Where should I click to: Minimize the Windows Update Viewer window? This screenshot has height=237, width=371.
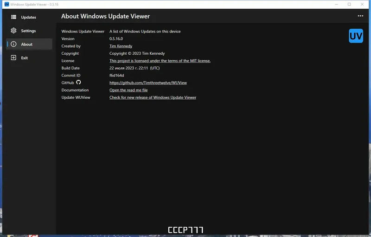pyautogui.click(x=336, y=4)
